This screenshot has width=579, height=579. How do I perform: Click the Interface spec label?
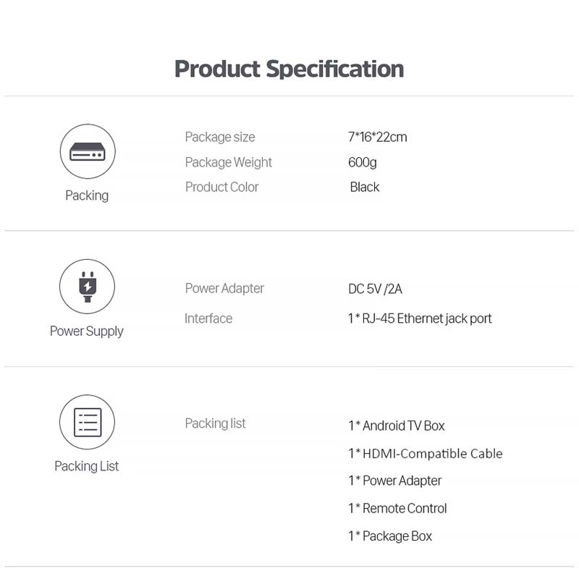[208, 318]
